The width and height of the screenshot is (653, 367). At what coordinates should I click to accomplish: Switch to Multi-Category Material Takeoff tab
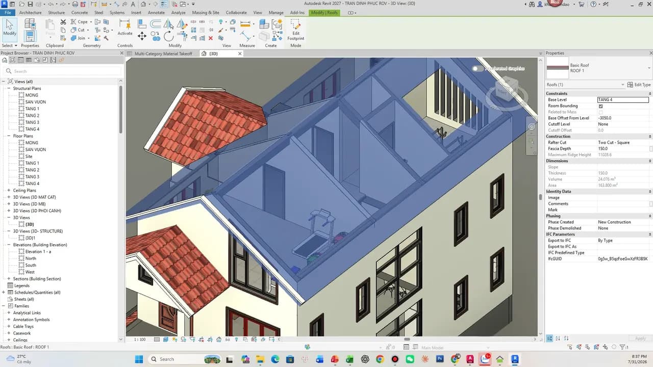[163, 54]
